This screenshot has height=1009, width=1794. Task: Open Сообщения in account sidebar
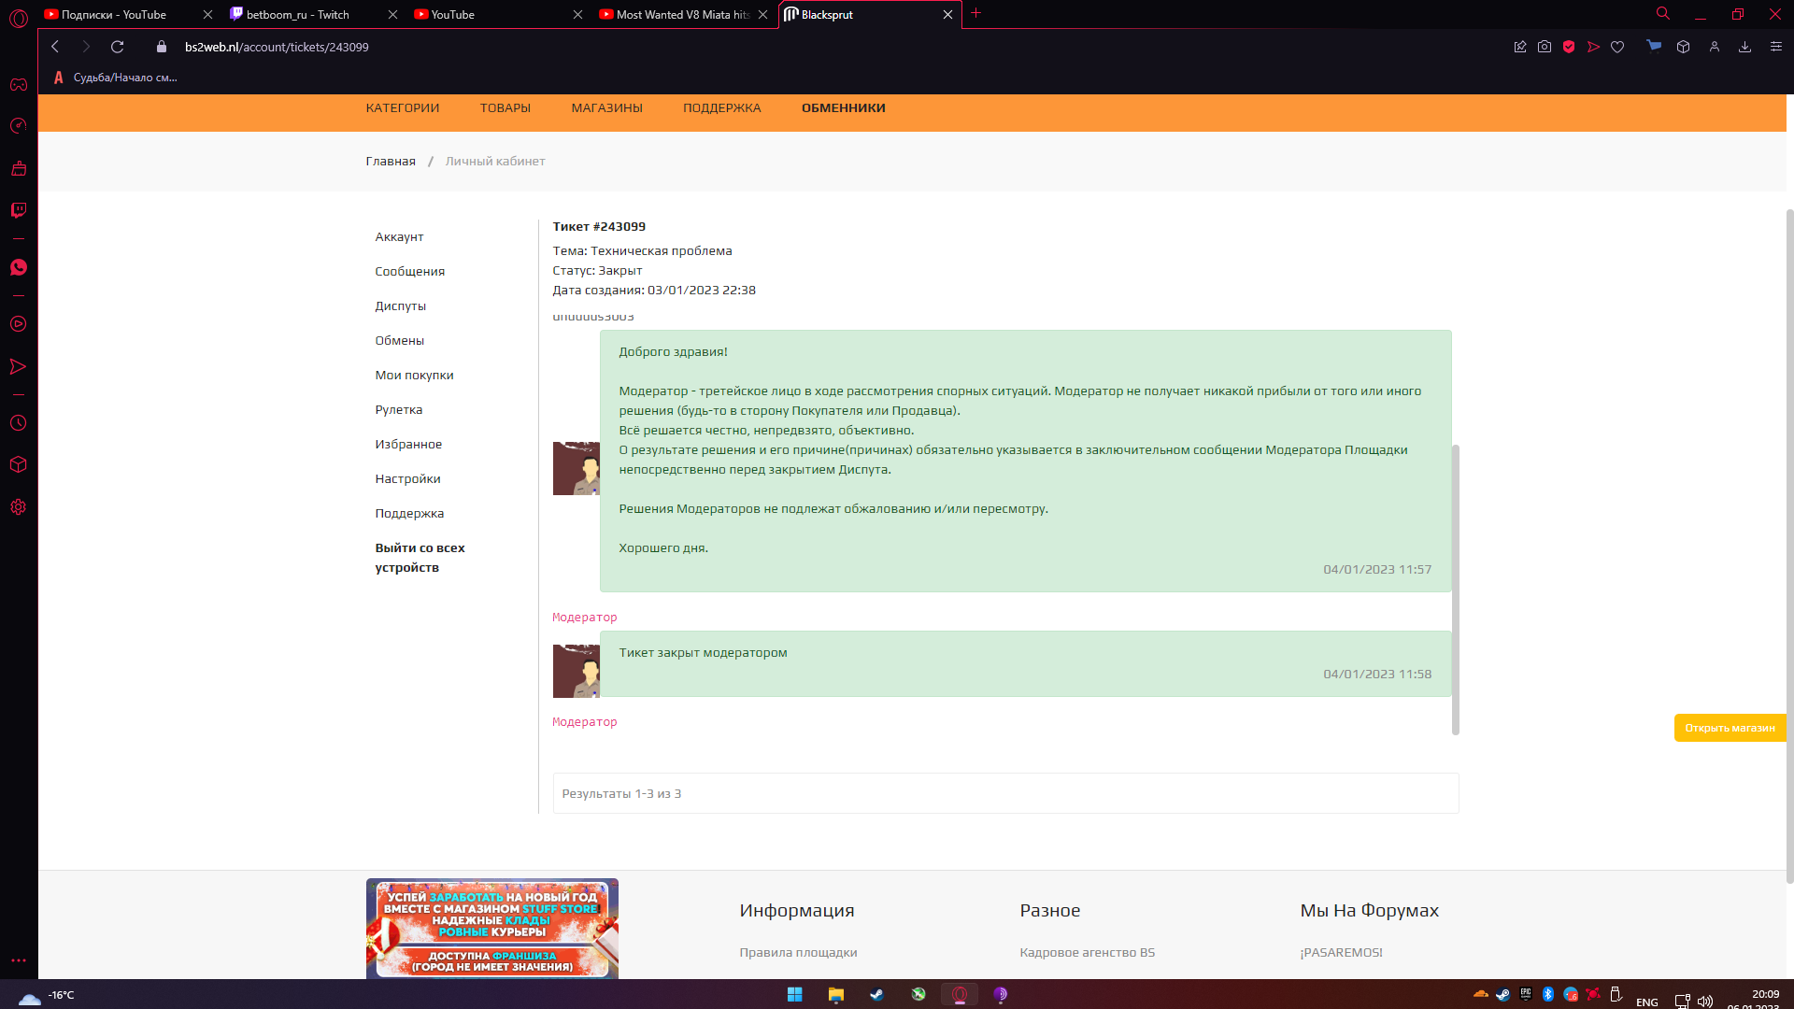409,272
